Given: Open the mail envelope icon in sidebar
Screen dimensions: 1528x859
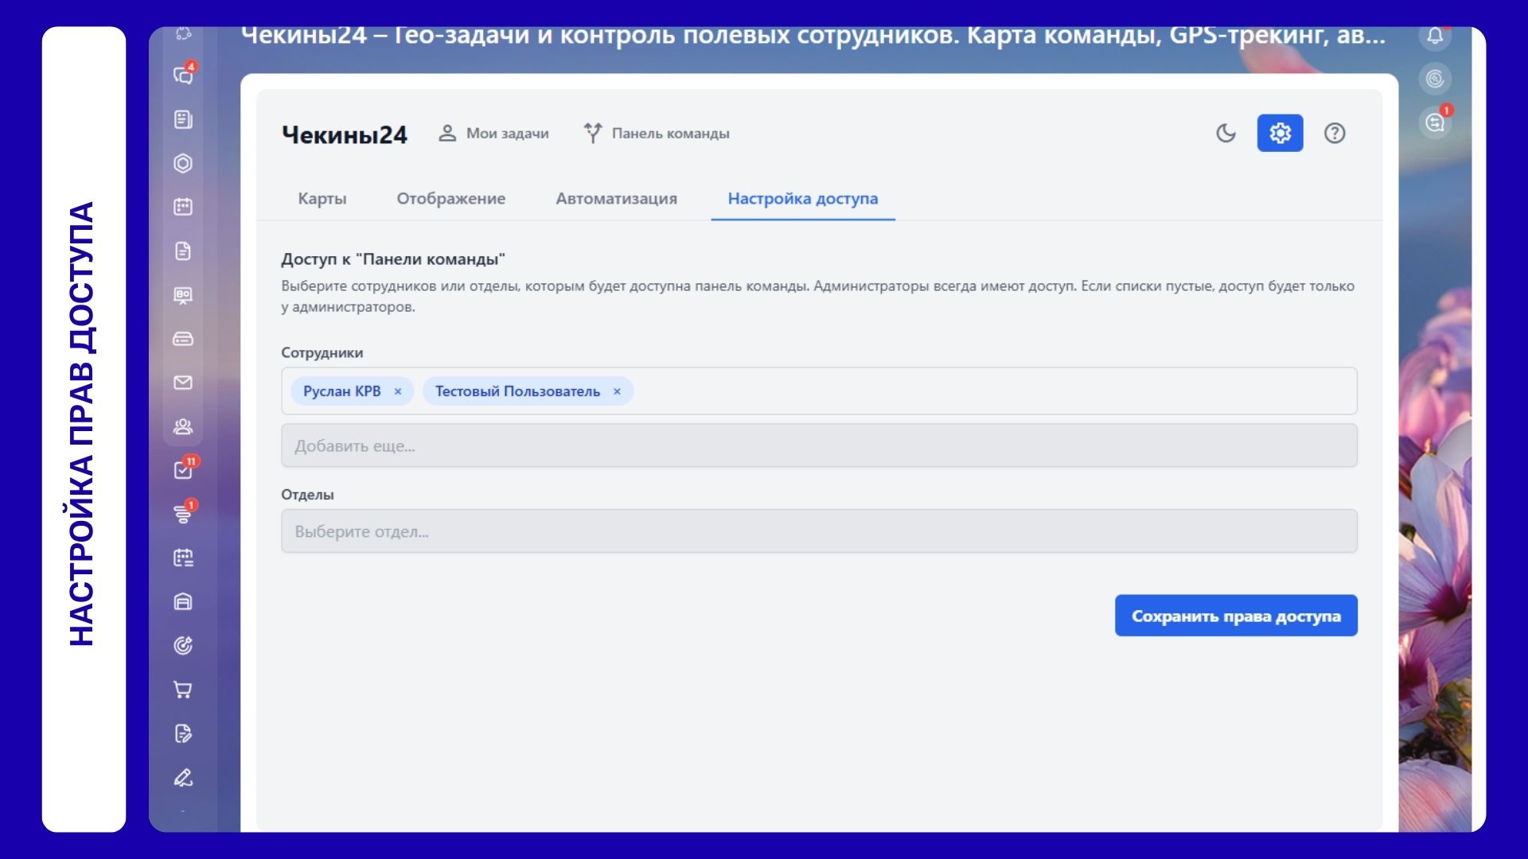Looking at the screenshot, I should point(183,383).
